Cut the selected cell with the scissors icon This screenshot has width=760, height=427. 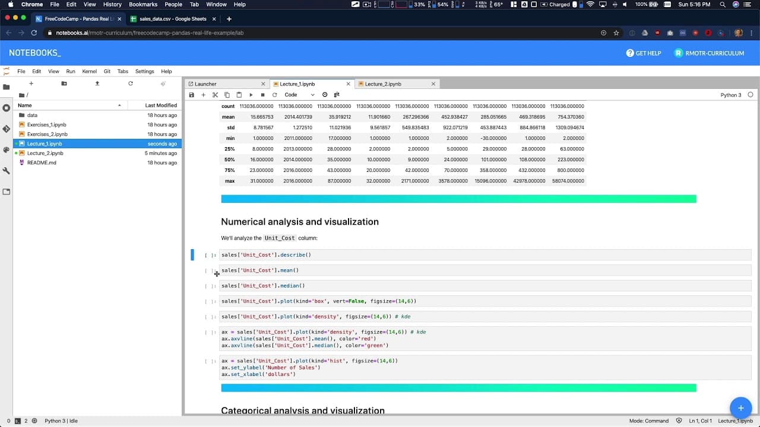pyautogui.click(x=215, y=95)
